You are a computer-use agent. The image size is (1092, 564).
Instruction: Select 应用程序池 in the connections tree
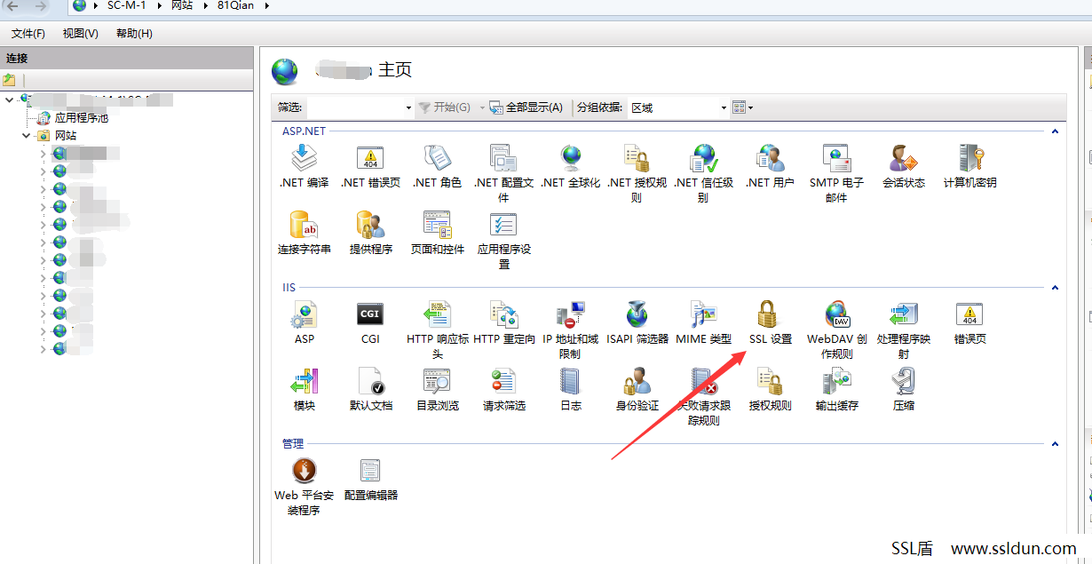81,117
